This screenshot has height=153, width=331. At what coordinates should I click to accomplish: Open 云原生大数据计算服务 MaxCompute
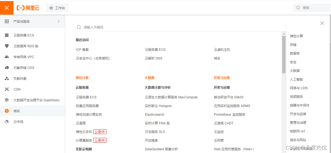[x=171, y=97]
